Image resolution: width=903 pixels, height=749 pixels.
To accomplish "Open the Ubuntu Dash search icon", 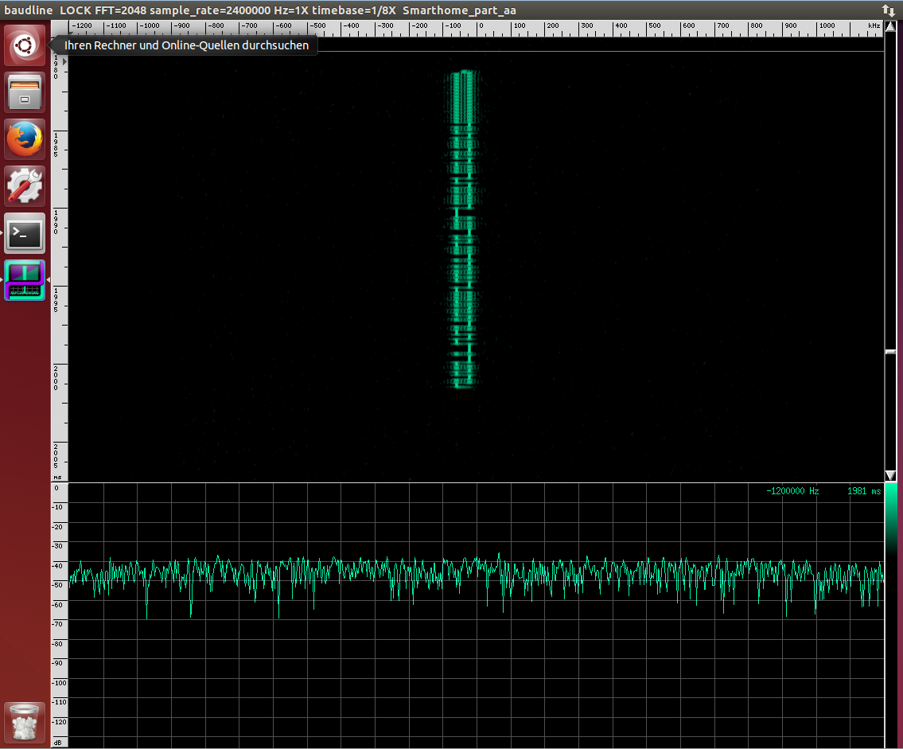I will point(25,45).
